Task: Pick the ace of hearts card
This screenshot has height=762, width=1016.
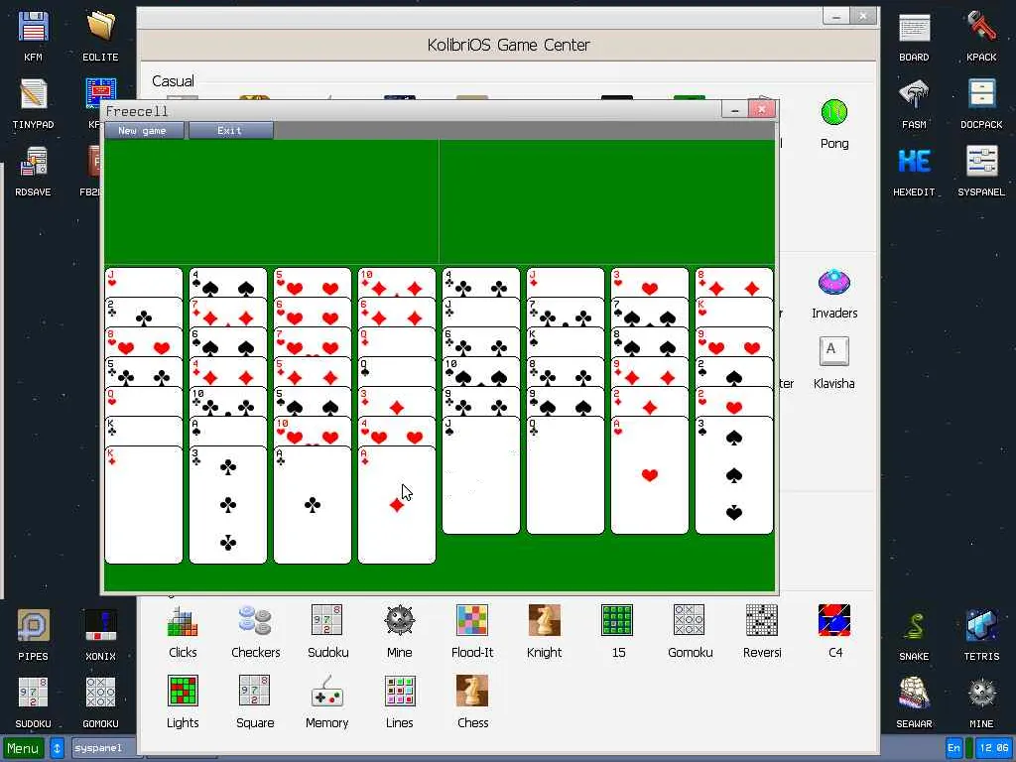Action: (x=649, y=476)
